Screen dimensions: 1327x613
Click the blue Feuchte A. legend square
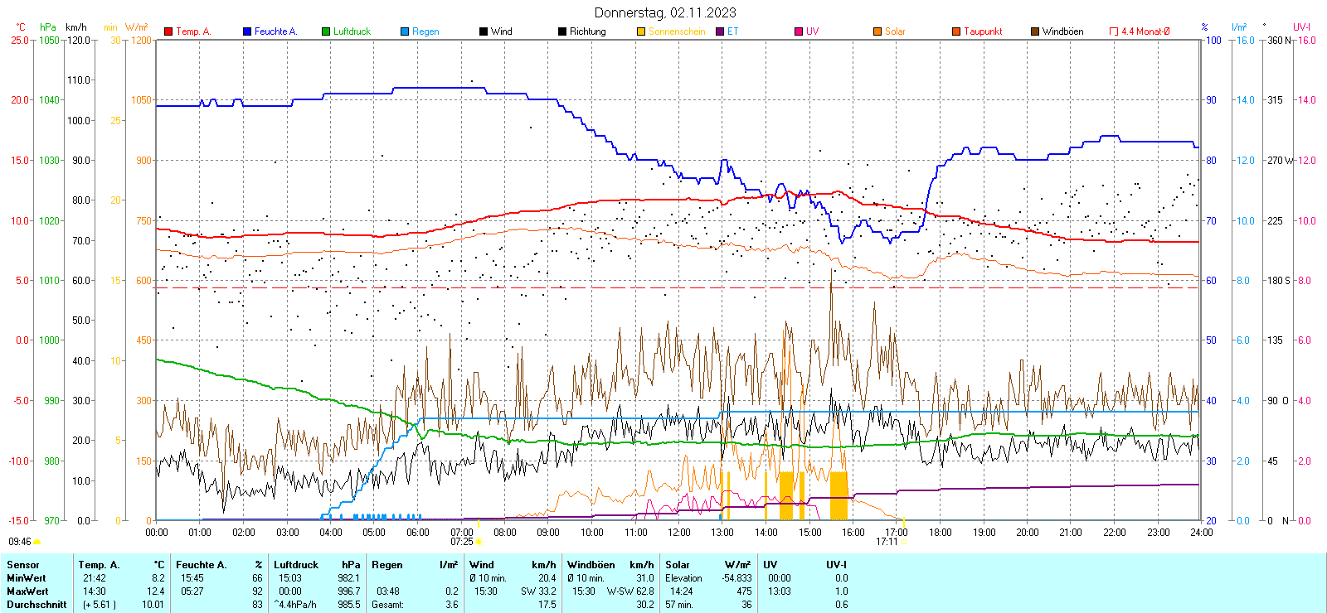(x=247, y=31)
